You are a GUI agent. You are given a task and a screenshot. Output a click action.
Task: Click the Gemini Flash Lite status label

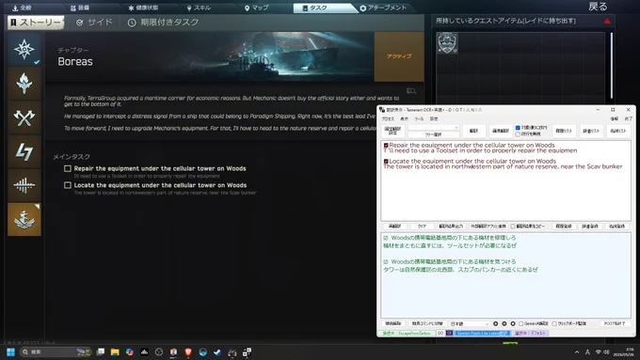(x=482, y=333)
